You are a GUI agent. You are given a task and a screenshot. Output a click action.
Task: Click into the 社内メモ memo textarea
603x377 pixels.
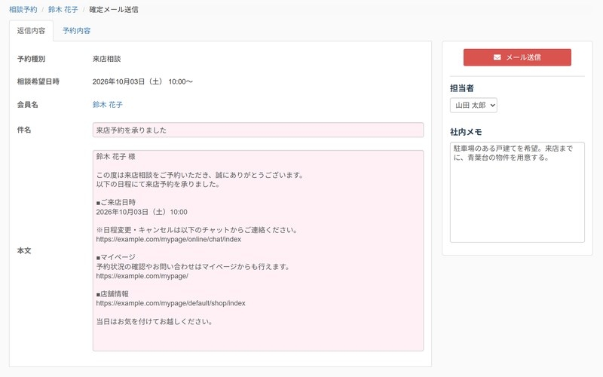(x=517, y=192)
